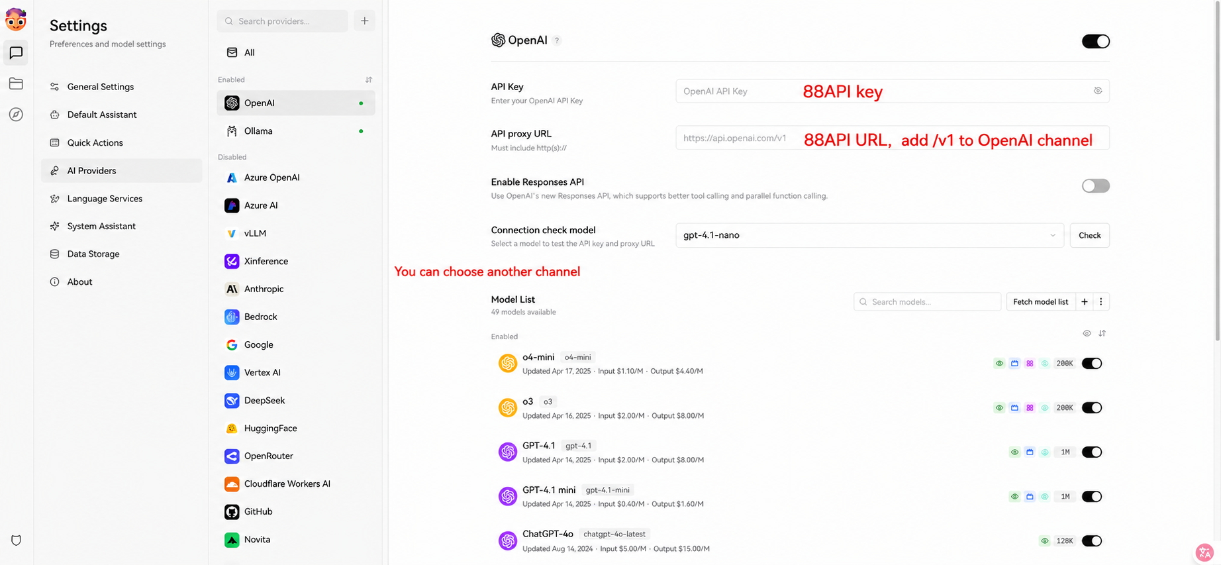This screenshot has height=565, width=1221.
Task: Open Language Services settings
Action: pos(122,198)
